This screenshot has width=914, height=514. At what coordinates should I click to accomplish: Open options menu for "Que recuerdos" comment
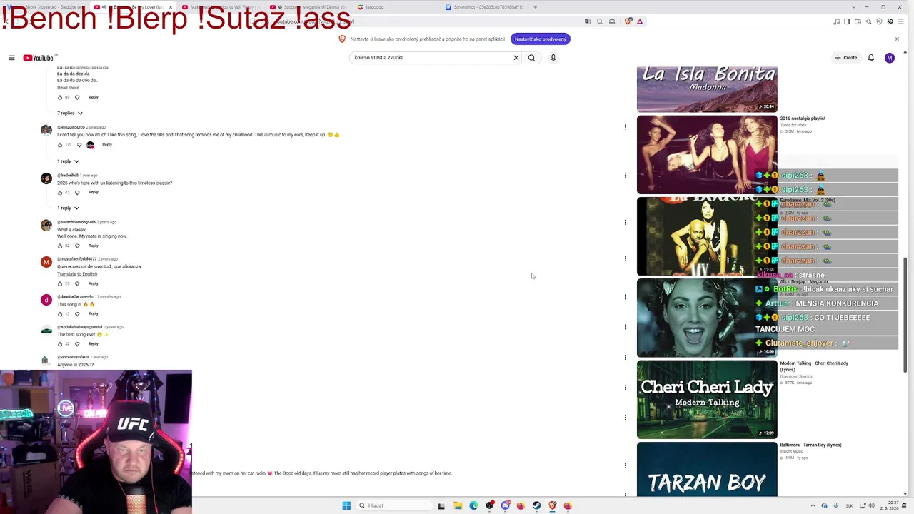(x=626, y=259)
